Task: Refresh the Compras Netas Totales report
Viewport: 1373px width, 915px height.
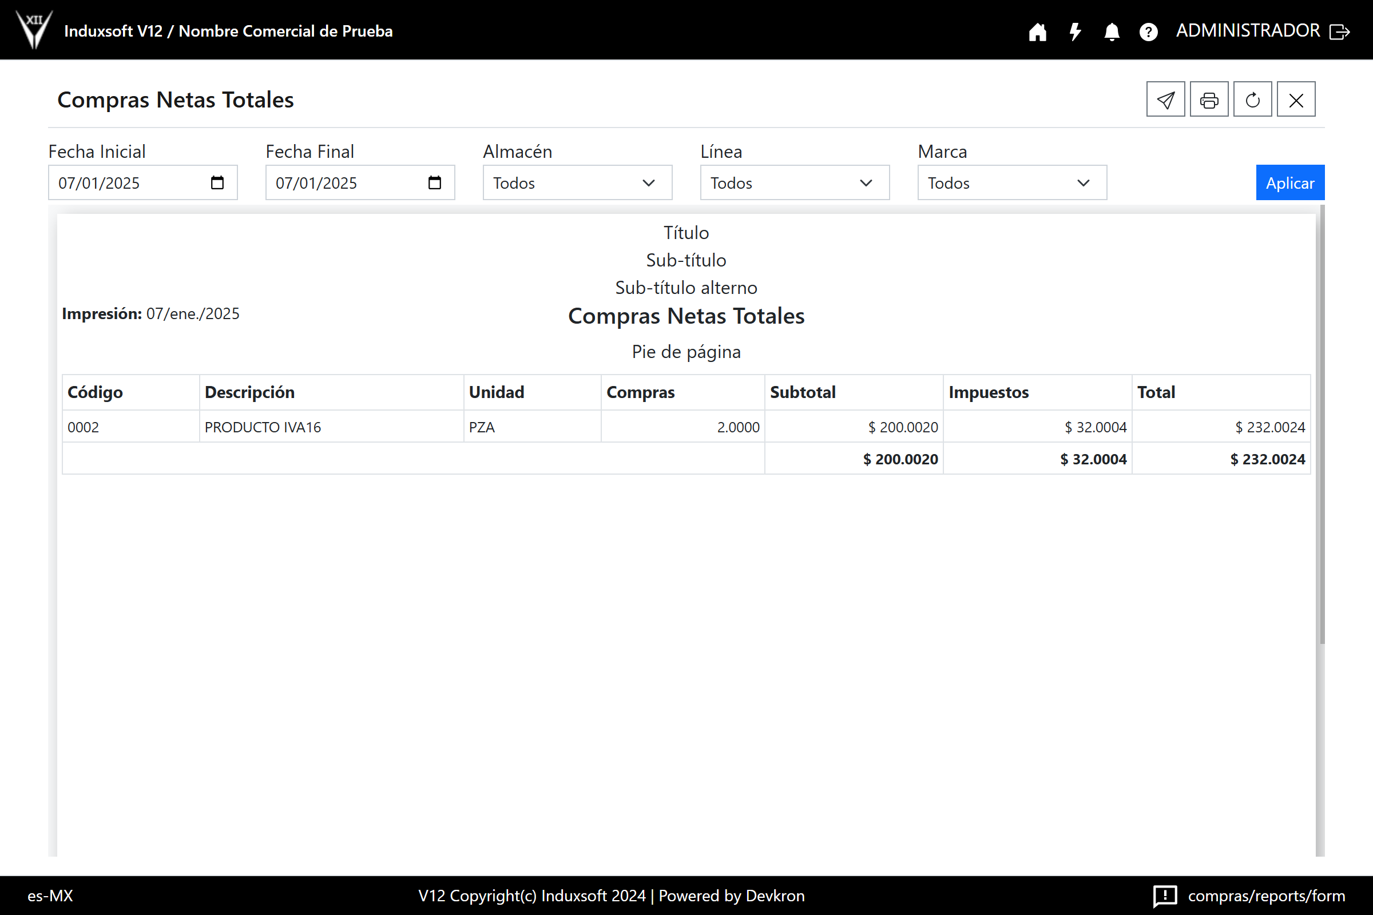Action: tap(1252, 100)
